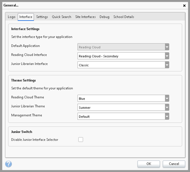Click the 'Junior Librarian Interface' label
The image size is (190, 172).
[x=29, y=64]
